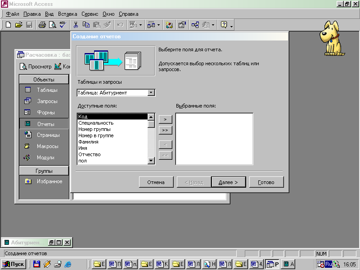Open Internet Explorer from quick launch
Image resolution: width=360 pixels, height=270 pixels.
[68, 264]
